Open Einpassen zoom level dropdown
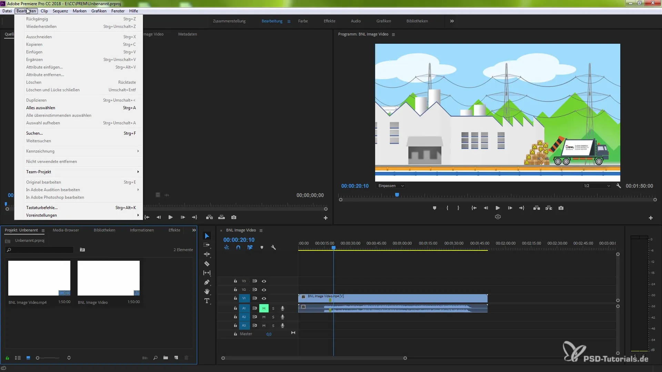The width and height of the screenshot is (662, 372). click(391, 186)
